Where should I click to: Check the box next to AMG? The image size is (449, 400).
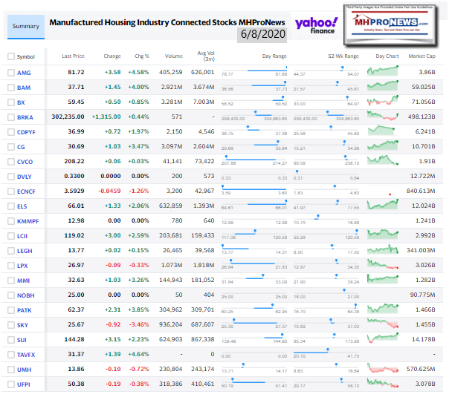[10, 73]
